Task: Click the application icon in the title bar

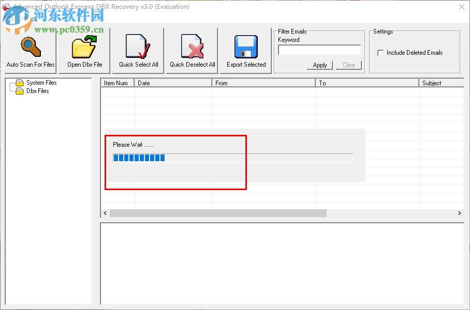Action: tap(7, 6)
